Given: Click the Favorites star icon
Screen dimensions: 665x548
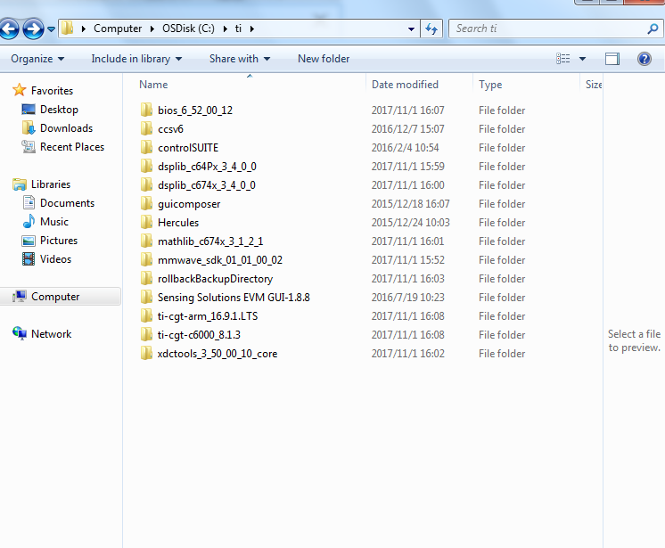Looking at the screenshot, I should point(20,90).
